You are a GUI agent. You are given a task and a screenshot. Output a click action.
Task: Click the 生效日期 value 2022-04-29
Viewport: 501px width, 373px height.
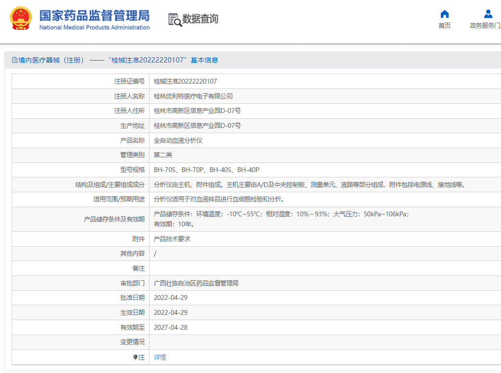pyautogui.click(x=171, y=312)
